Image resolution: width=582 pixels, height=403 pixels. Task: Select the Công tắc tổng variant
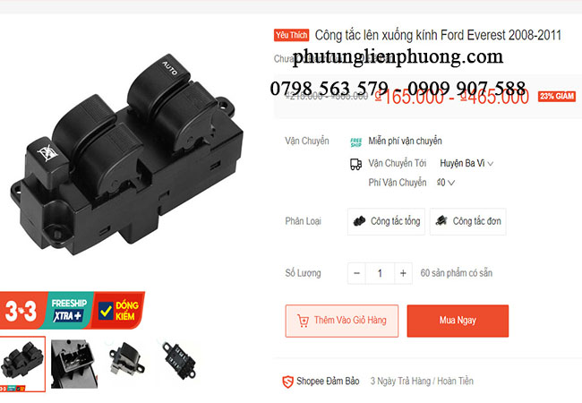(387, 221)
